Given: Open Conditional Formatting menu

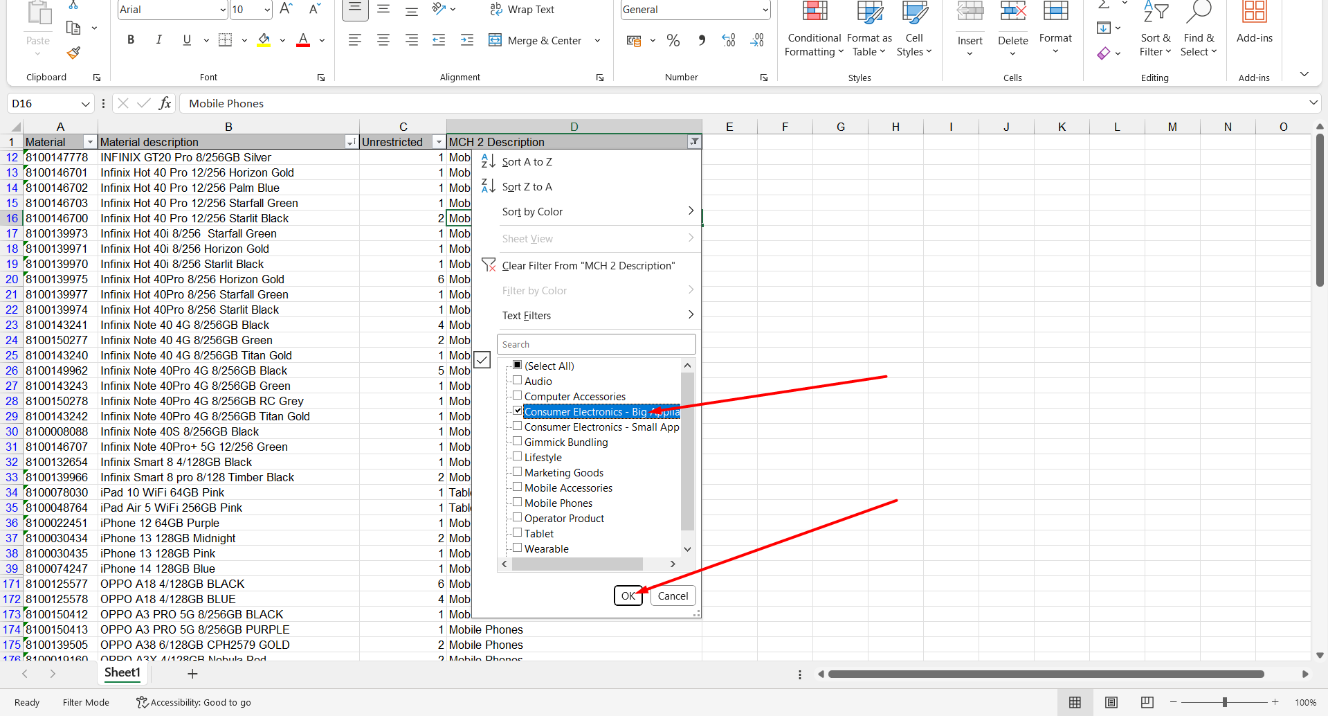Looking at the screenshot, I should click(x=814, y=31).
